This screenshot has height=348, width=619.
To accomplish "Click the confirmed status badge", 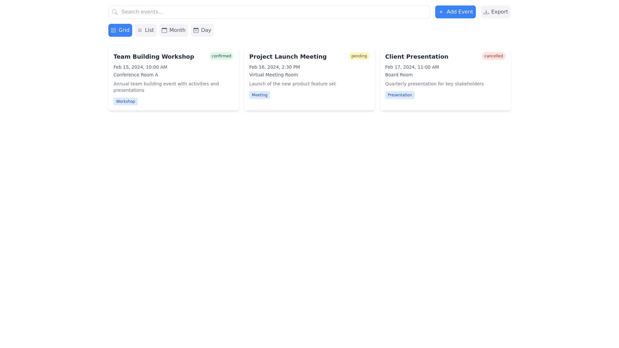I will [221, 56].
